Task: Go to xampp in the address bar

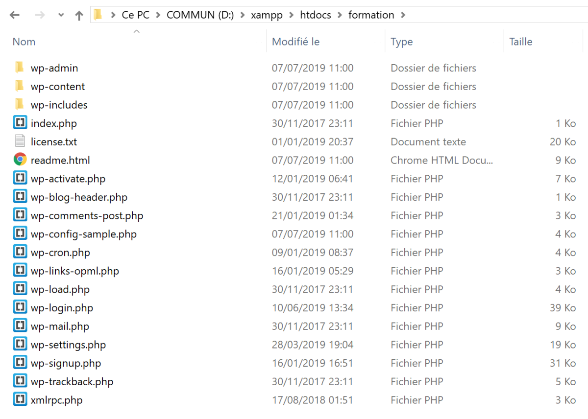Action: point(267,15)
